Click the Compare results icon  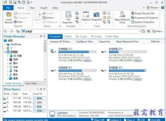pyautogui.click(x=15, y=18)
